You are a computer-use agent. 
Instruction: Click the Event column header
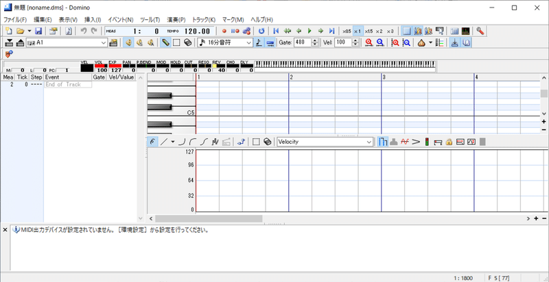68,77
